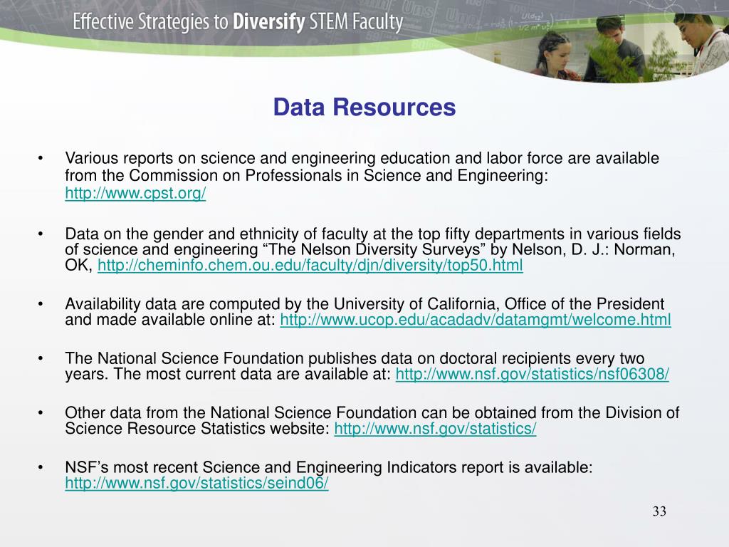This screenshot has width=729, height=547.
Task: Open the cpst.org link
Action: tap(135, 193)
